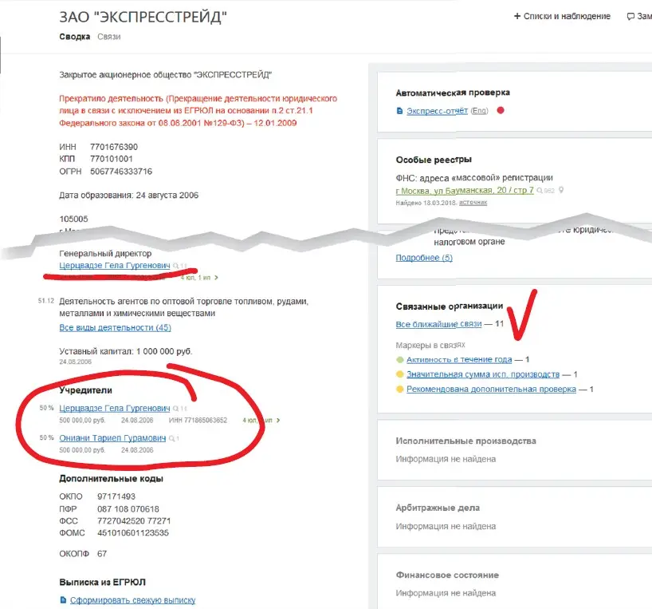Open Значительная сумма исп. производств marker link
The width and height of the screenshot is (652, 609).
pos(483,374)
